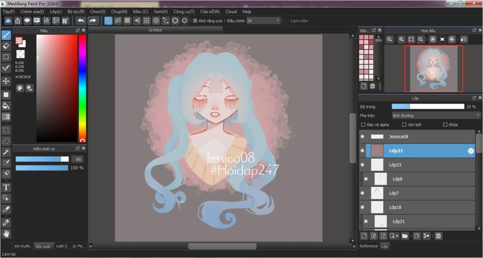The height and width of the screenshot is (258, 483).
Task: Switch to the Untitled canvas tab
Action: click(155, 30)
